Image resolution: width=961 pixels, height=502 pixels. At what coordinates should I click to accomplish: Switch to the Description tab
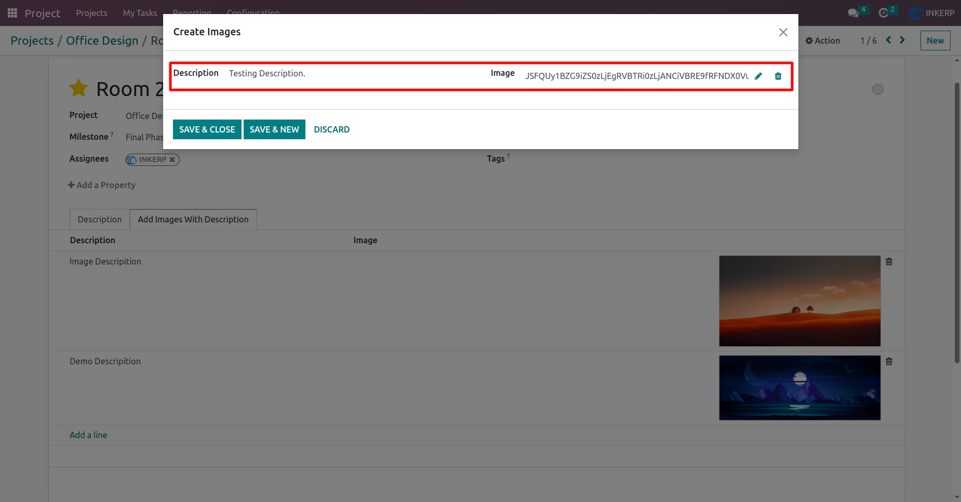(100, 219)
